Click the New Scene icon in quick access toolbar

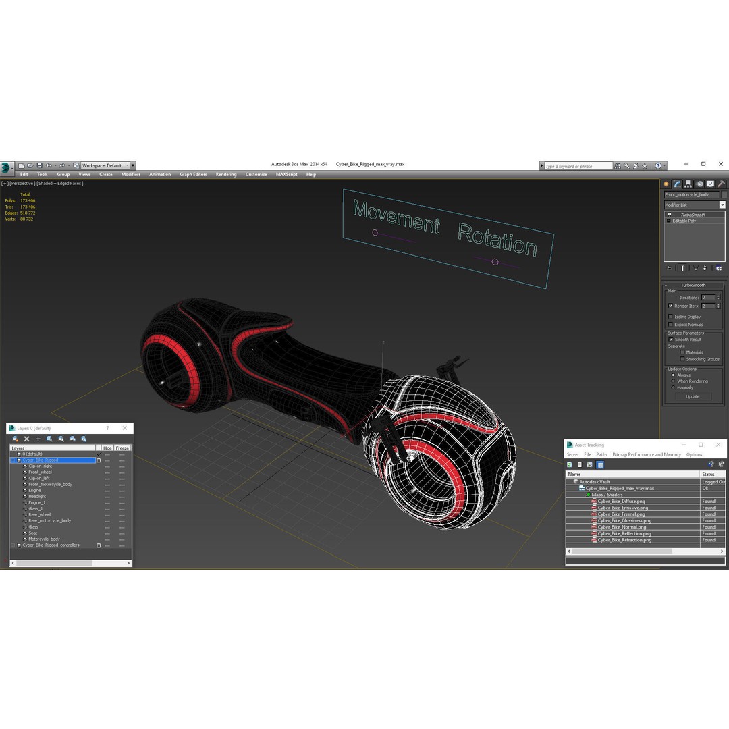(x=21, y=165)
